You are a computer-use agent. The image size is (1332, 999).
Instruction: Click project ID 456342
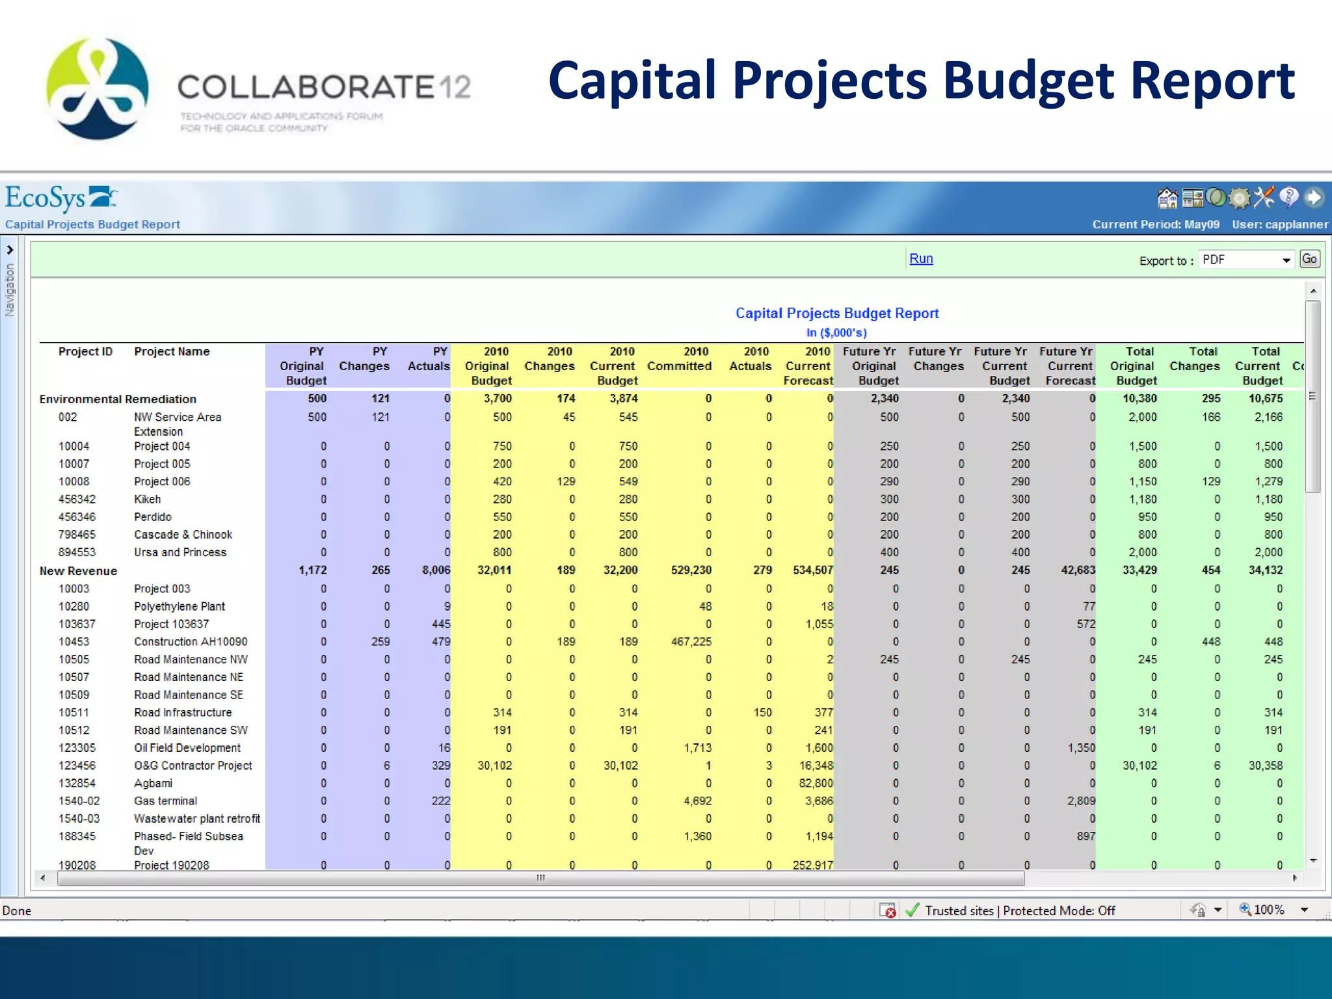77,499
